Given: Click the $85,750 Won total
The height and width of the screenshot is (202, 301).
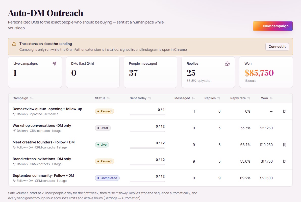Looking at the screenshot, I should (x=259, y=73).
